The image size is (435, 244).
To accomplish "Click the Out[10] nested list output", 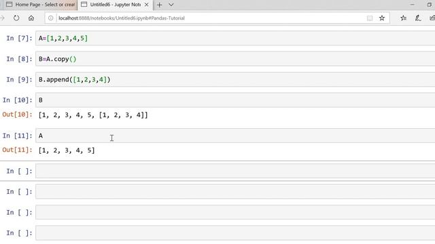I will point(93,115).
